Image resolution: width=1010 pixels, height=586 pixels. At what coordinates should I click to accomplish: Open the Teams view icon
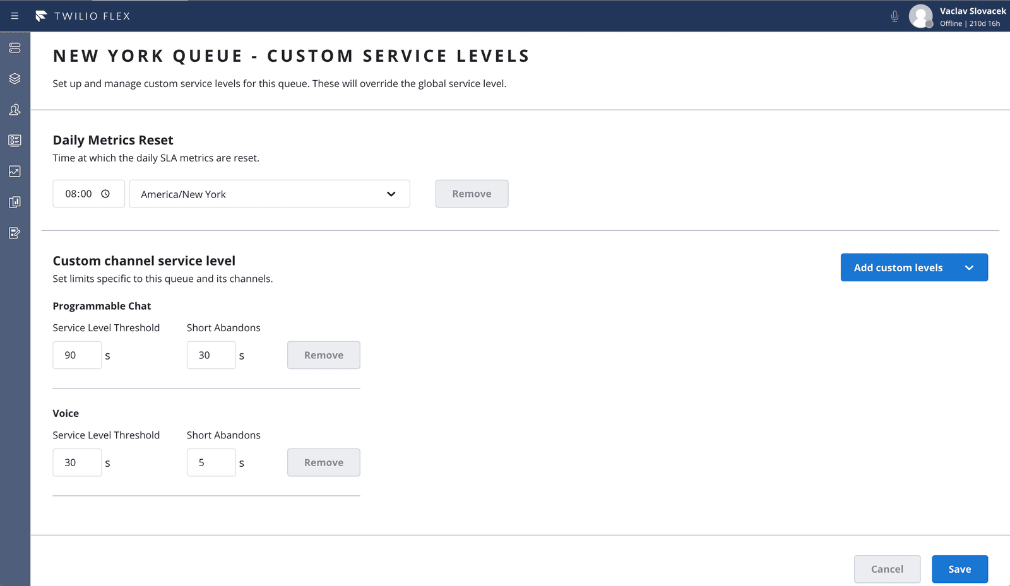pyautogui.click(x=15, y=109)
